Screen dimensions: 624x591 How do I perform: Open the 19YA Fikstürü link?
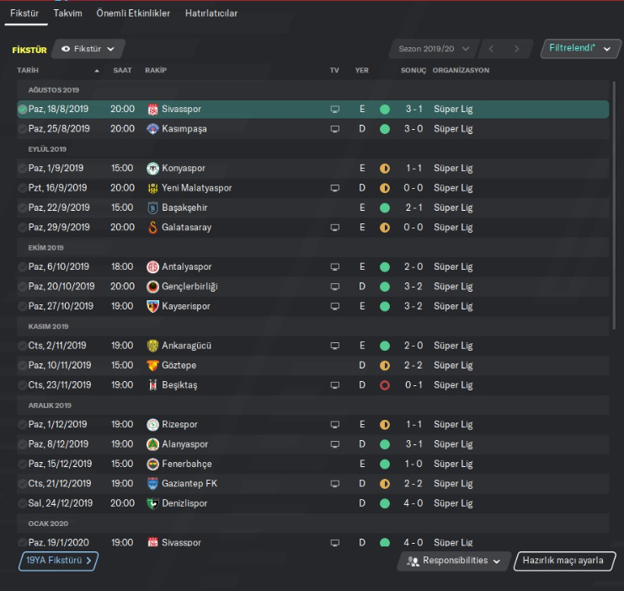point(58,561)
